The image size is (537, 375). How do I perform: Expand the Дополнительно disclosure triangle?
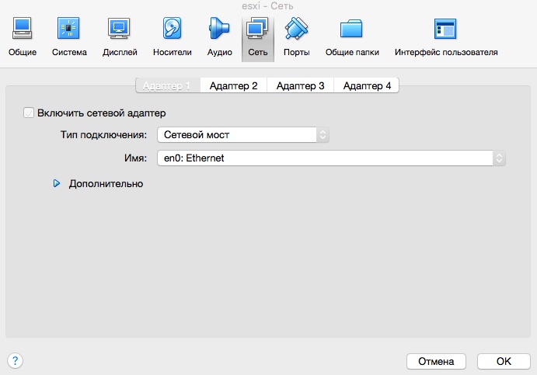click(57, 184)
